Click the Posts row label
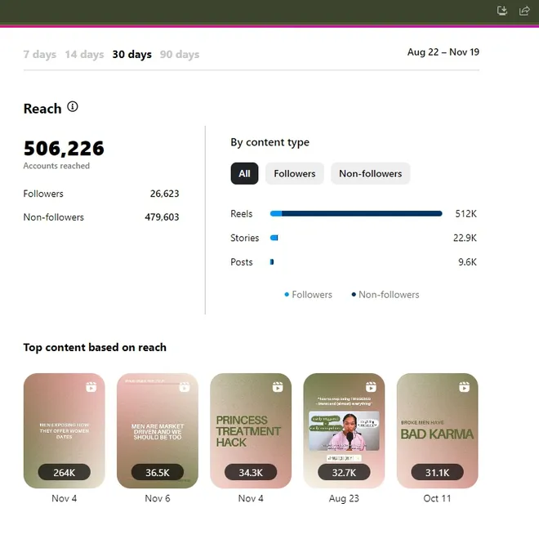 tap(241, 262)
